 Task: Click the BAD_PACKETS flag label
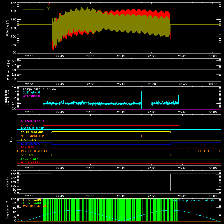pyautogui.click(x=31, y=162)
